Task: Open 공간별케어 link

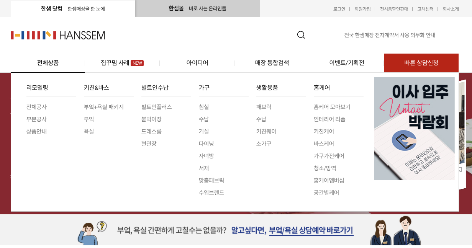Action: (326, 193)
